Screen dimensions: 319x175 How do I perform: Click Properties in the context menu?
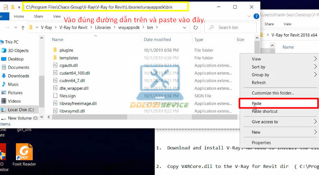tap(261, 143)
